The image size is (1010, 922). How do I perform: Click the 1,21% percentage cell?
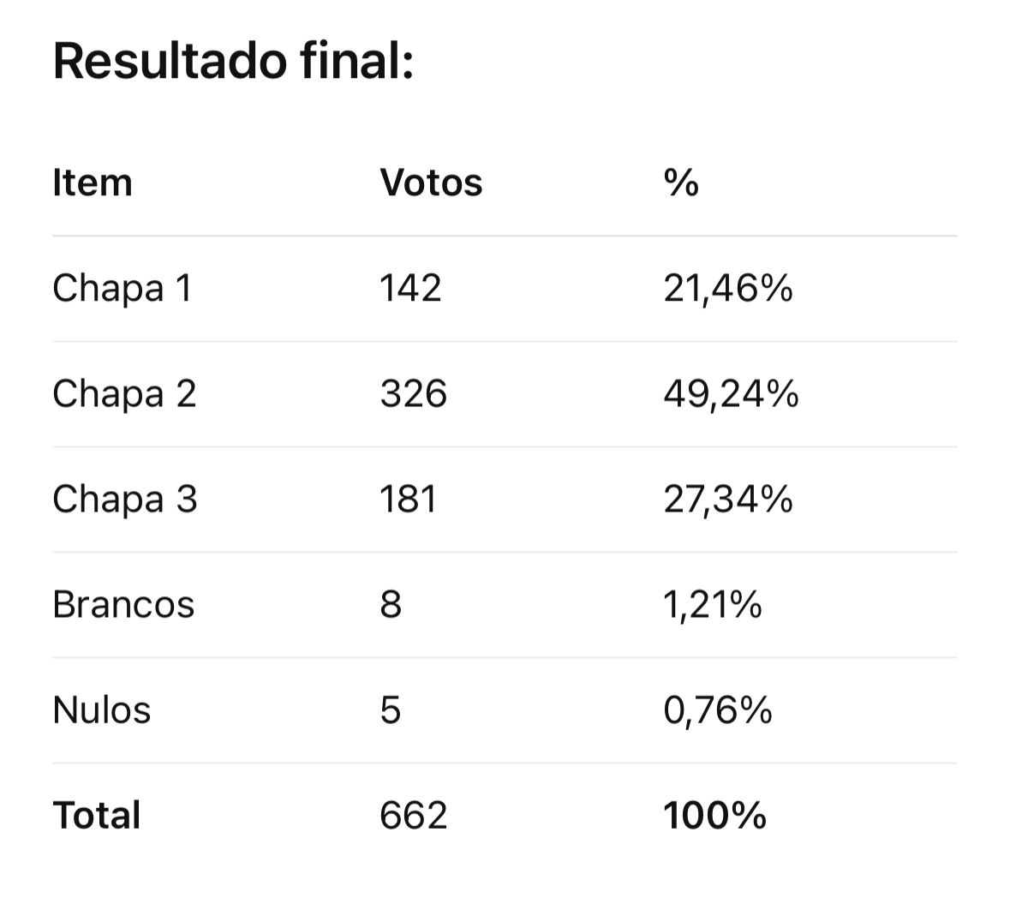click(x=712, y=605)
